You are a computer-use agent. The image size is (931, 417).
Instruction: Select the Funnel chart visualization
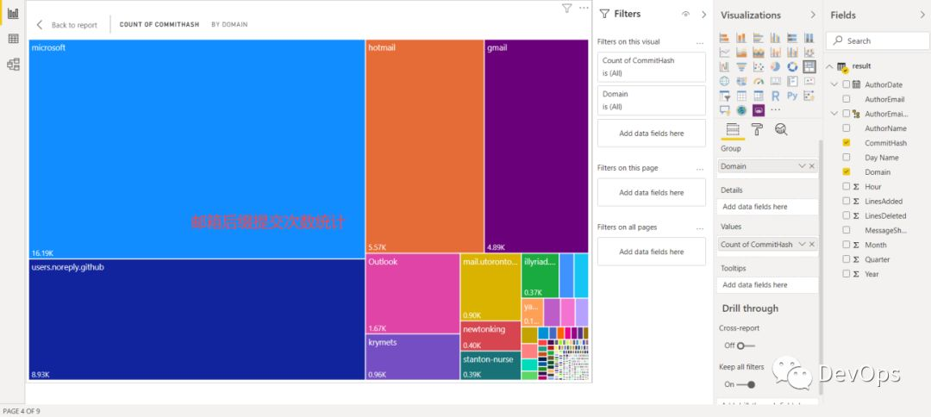click(x=741, y=66)
